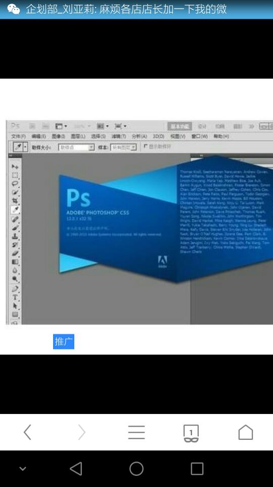Open the View Extras dropdown in application bar
The height and width of the screenshot is (487, 273).
tap(61, 126)
